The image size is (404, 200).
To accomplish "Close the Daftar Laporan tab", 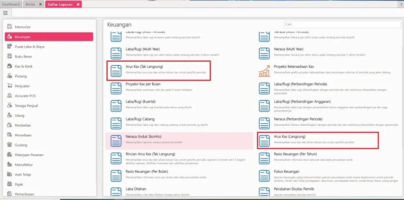I will [78, 4].
